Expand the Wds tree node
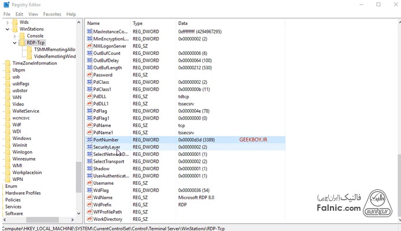Viewport: 401px width, 231px height. pyautogui.click(x=8, y=22)
